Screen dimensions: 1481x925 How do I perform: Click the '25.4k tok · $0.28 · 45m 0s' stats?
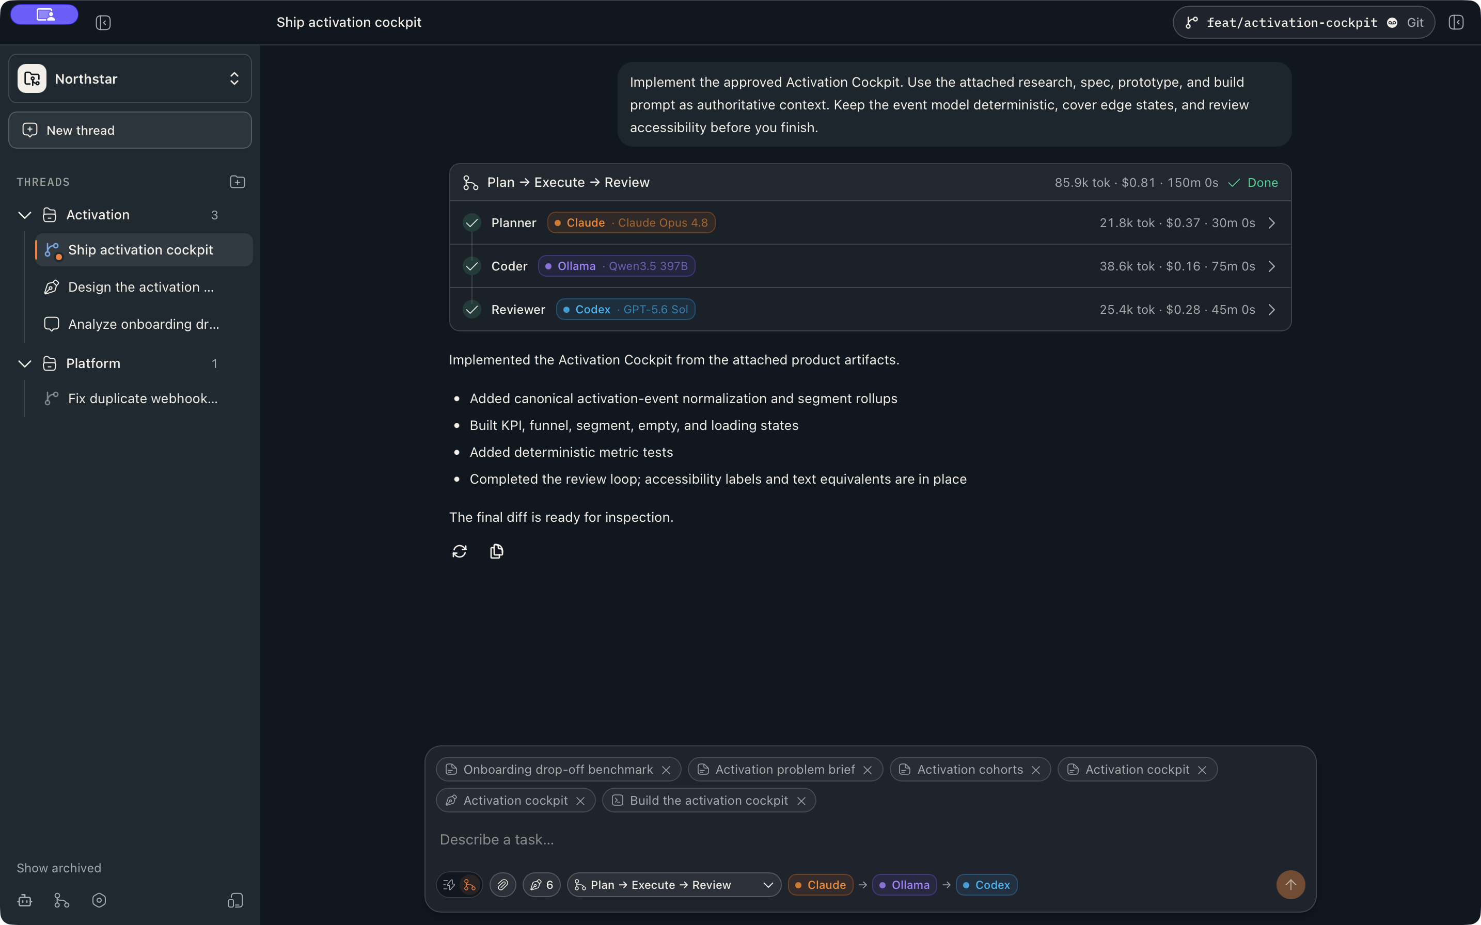(x=1177, y=310)
